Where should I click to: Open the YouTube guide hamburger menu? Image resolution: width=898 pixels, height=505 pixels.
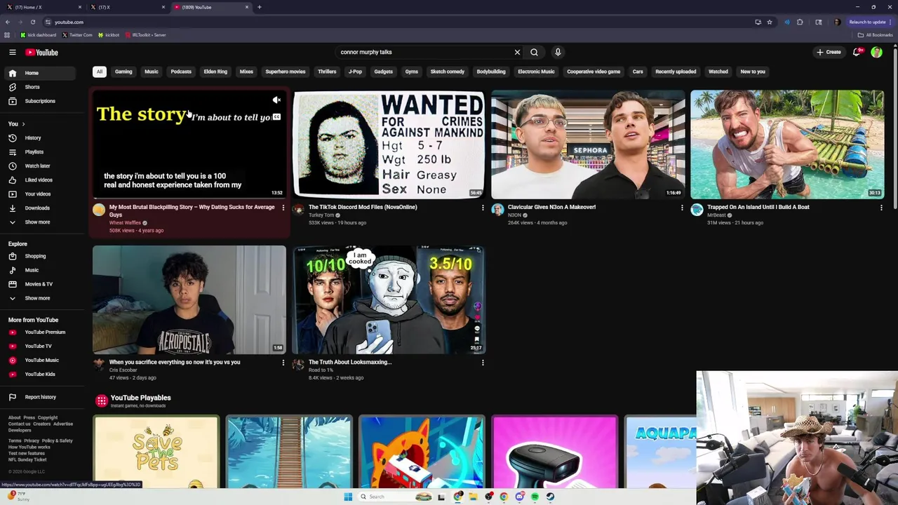[12, 52]
